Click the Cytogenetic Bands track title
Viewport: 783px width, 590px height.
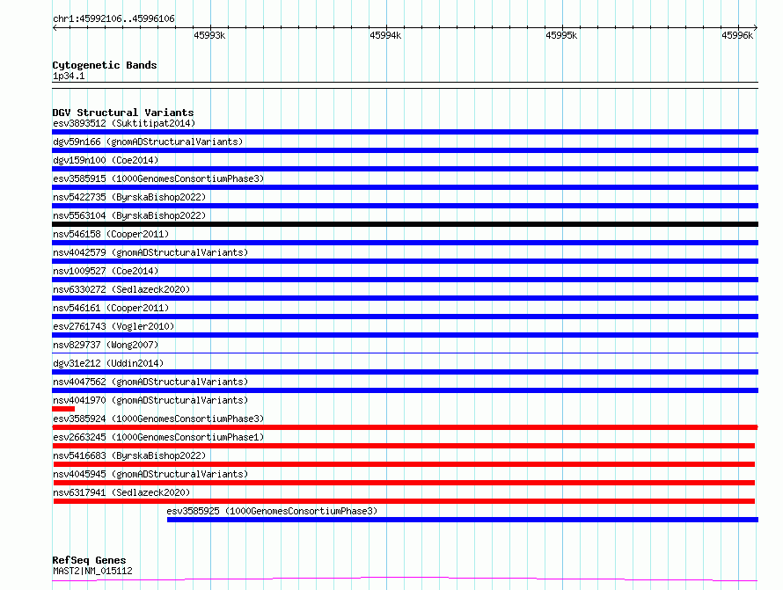[x=105, y=65]
